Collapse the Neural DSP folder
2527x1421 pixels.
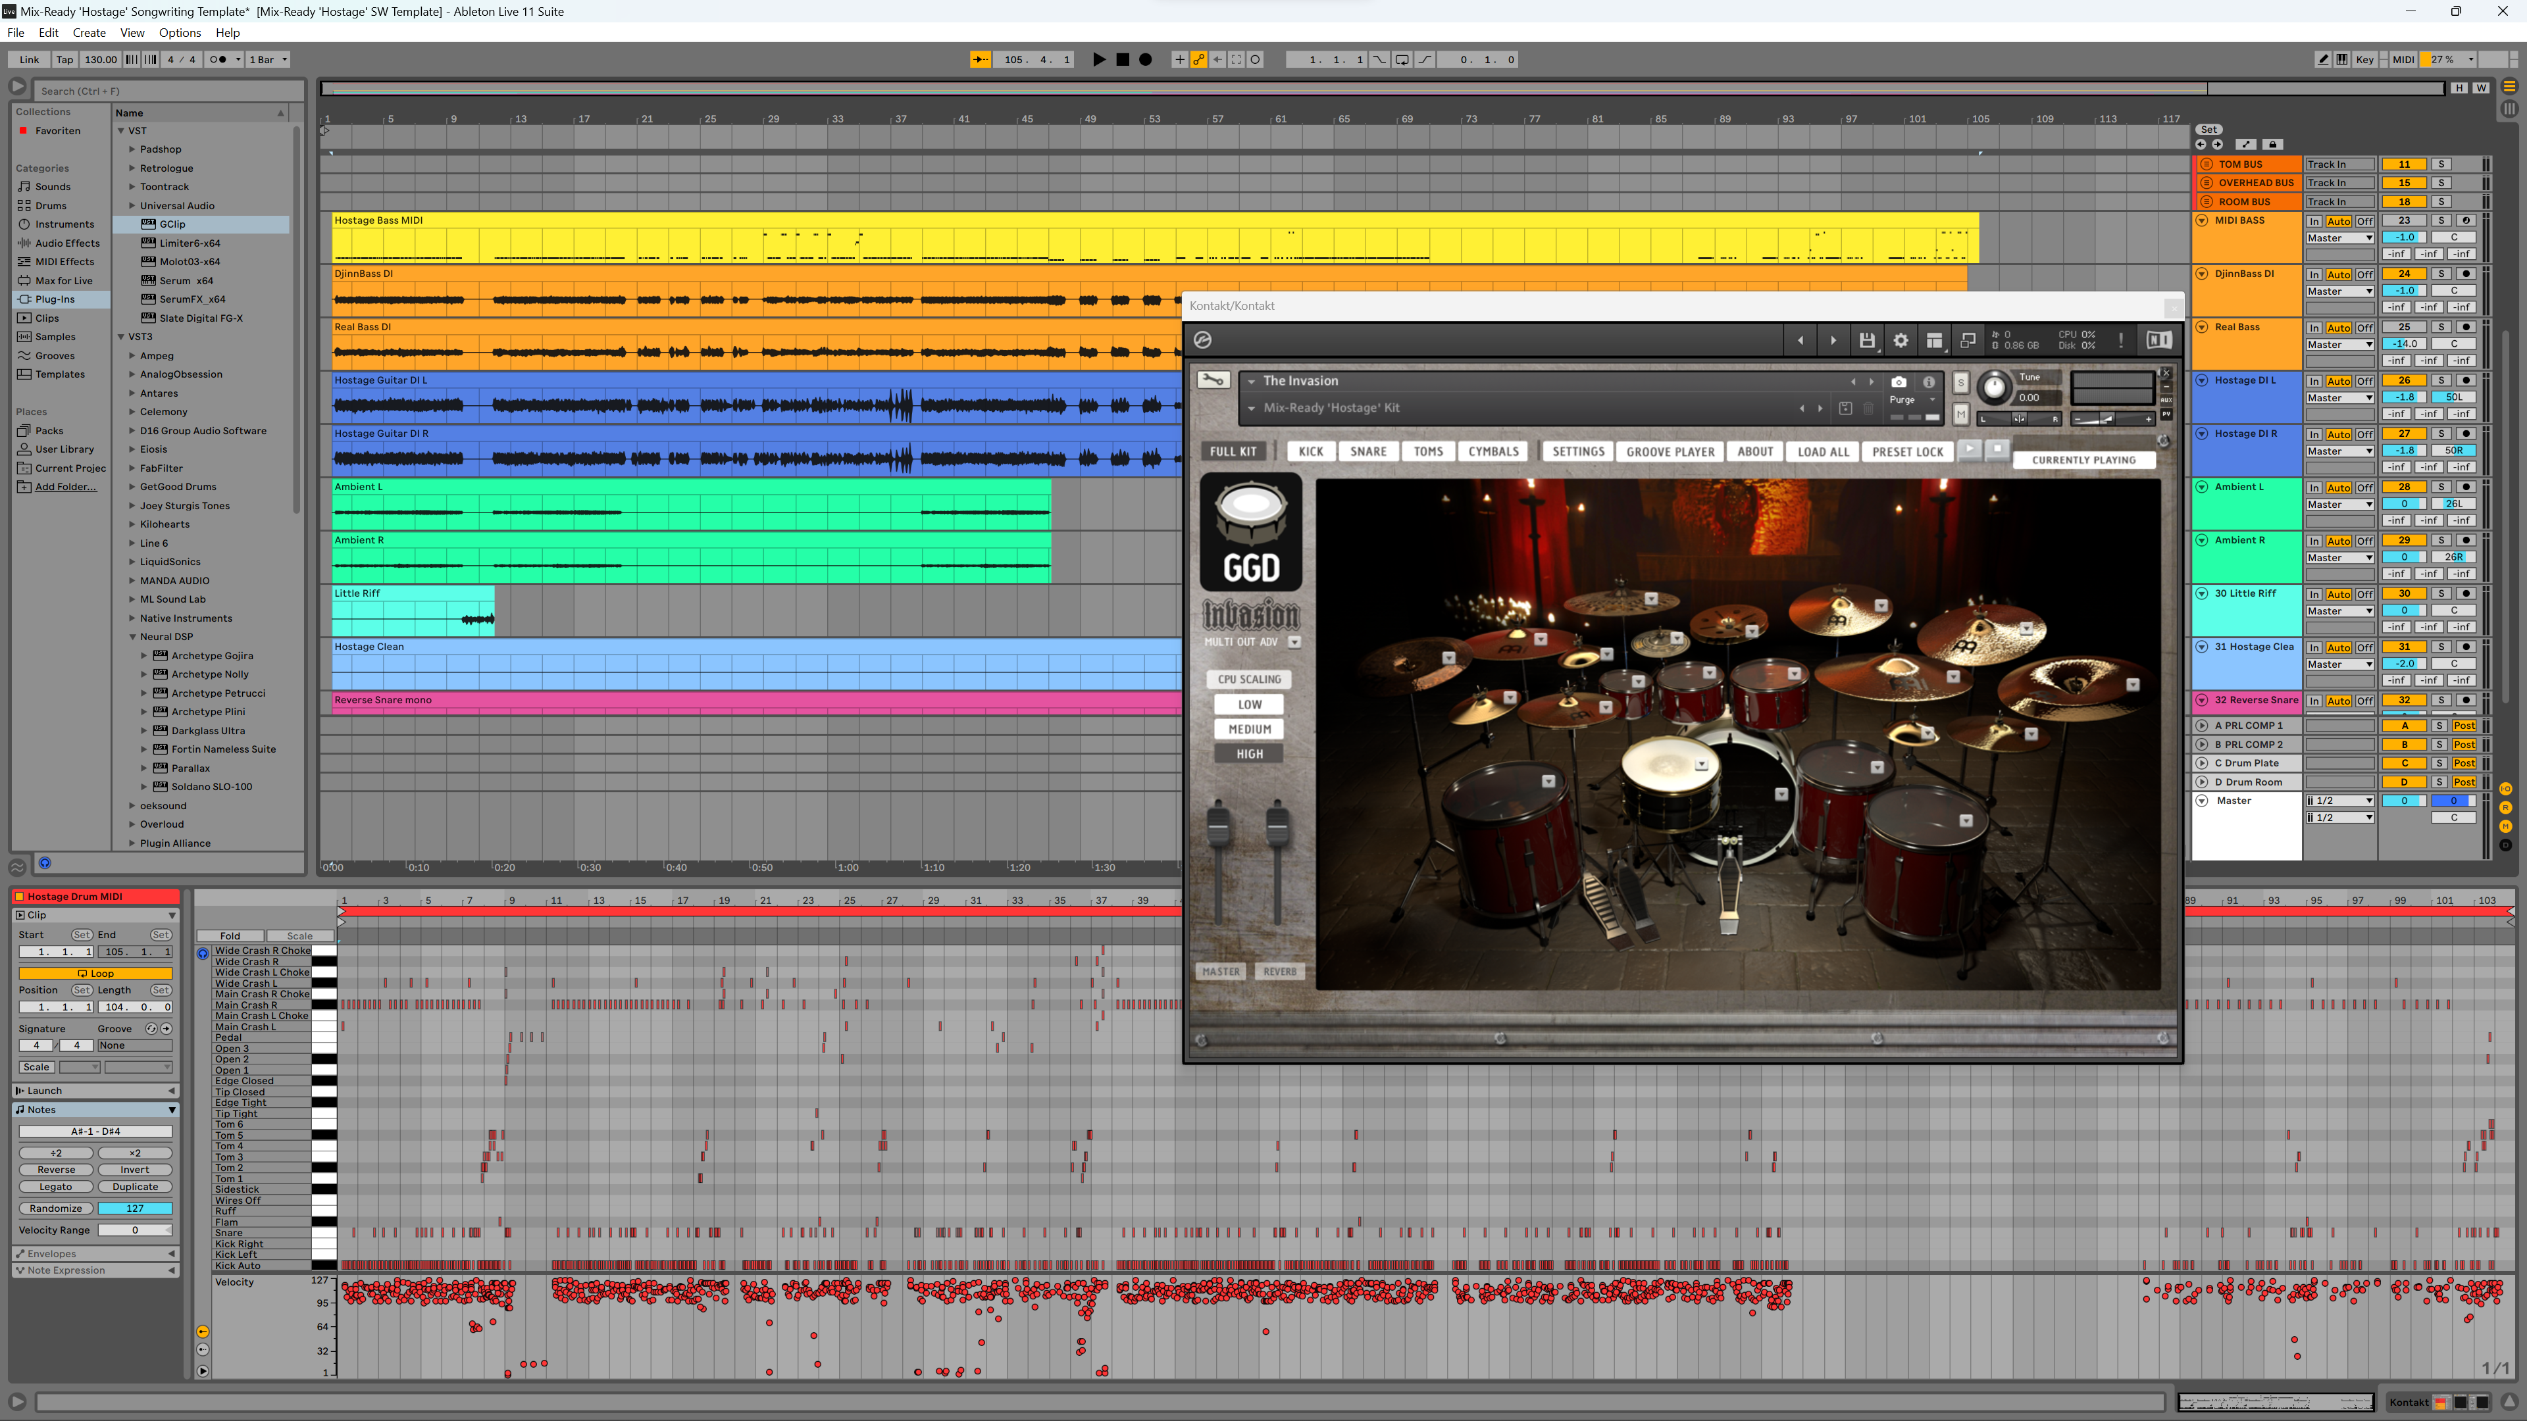pyautogui.click(x=132, y=636)
